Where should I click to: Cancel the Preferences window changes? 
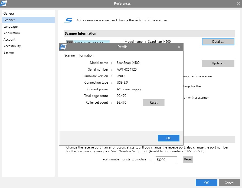pyautogui.click(x=229, y=183)
